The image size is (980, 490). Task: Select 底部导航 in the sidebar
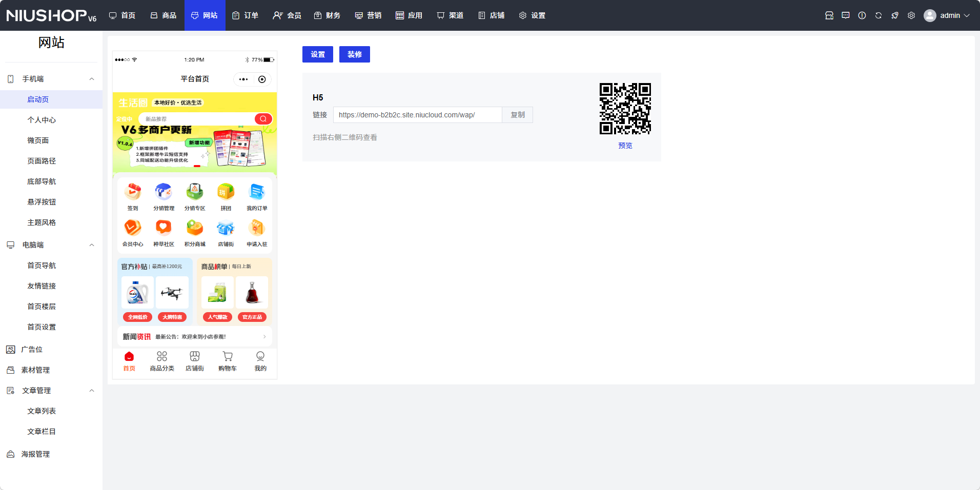[51, 181]
